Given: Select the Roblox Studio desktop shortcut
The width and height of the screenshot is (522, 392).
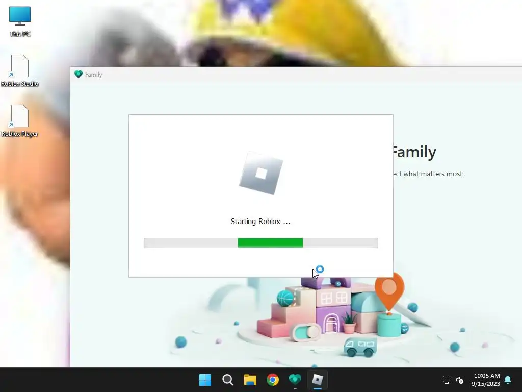Looking at the screenshot, I should pyautogui.click(x=20, y=70).
